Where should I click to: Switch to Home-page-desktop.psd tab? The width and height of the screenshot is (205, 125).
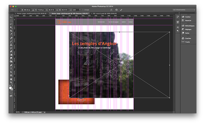click(x=70, y=13)
